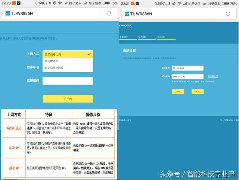The height and width of the screenshot is (180, 239).
Task: Click the 上网方式 table header cell
Action: click(14, 114)
